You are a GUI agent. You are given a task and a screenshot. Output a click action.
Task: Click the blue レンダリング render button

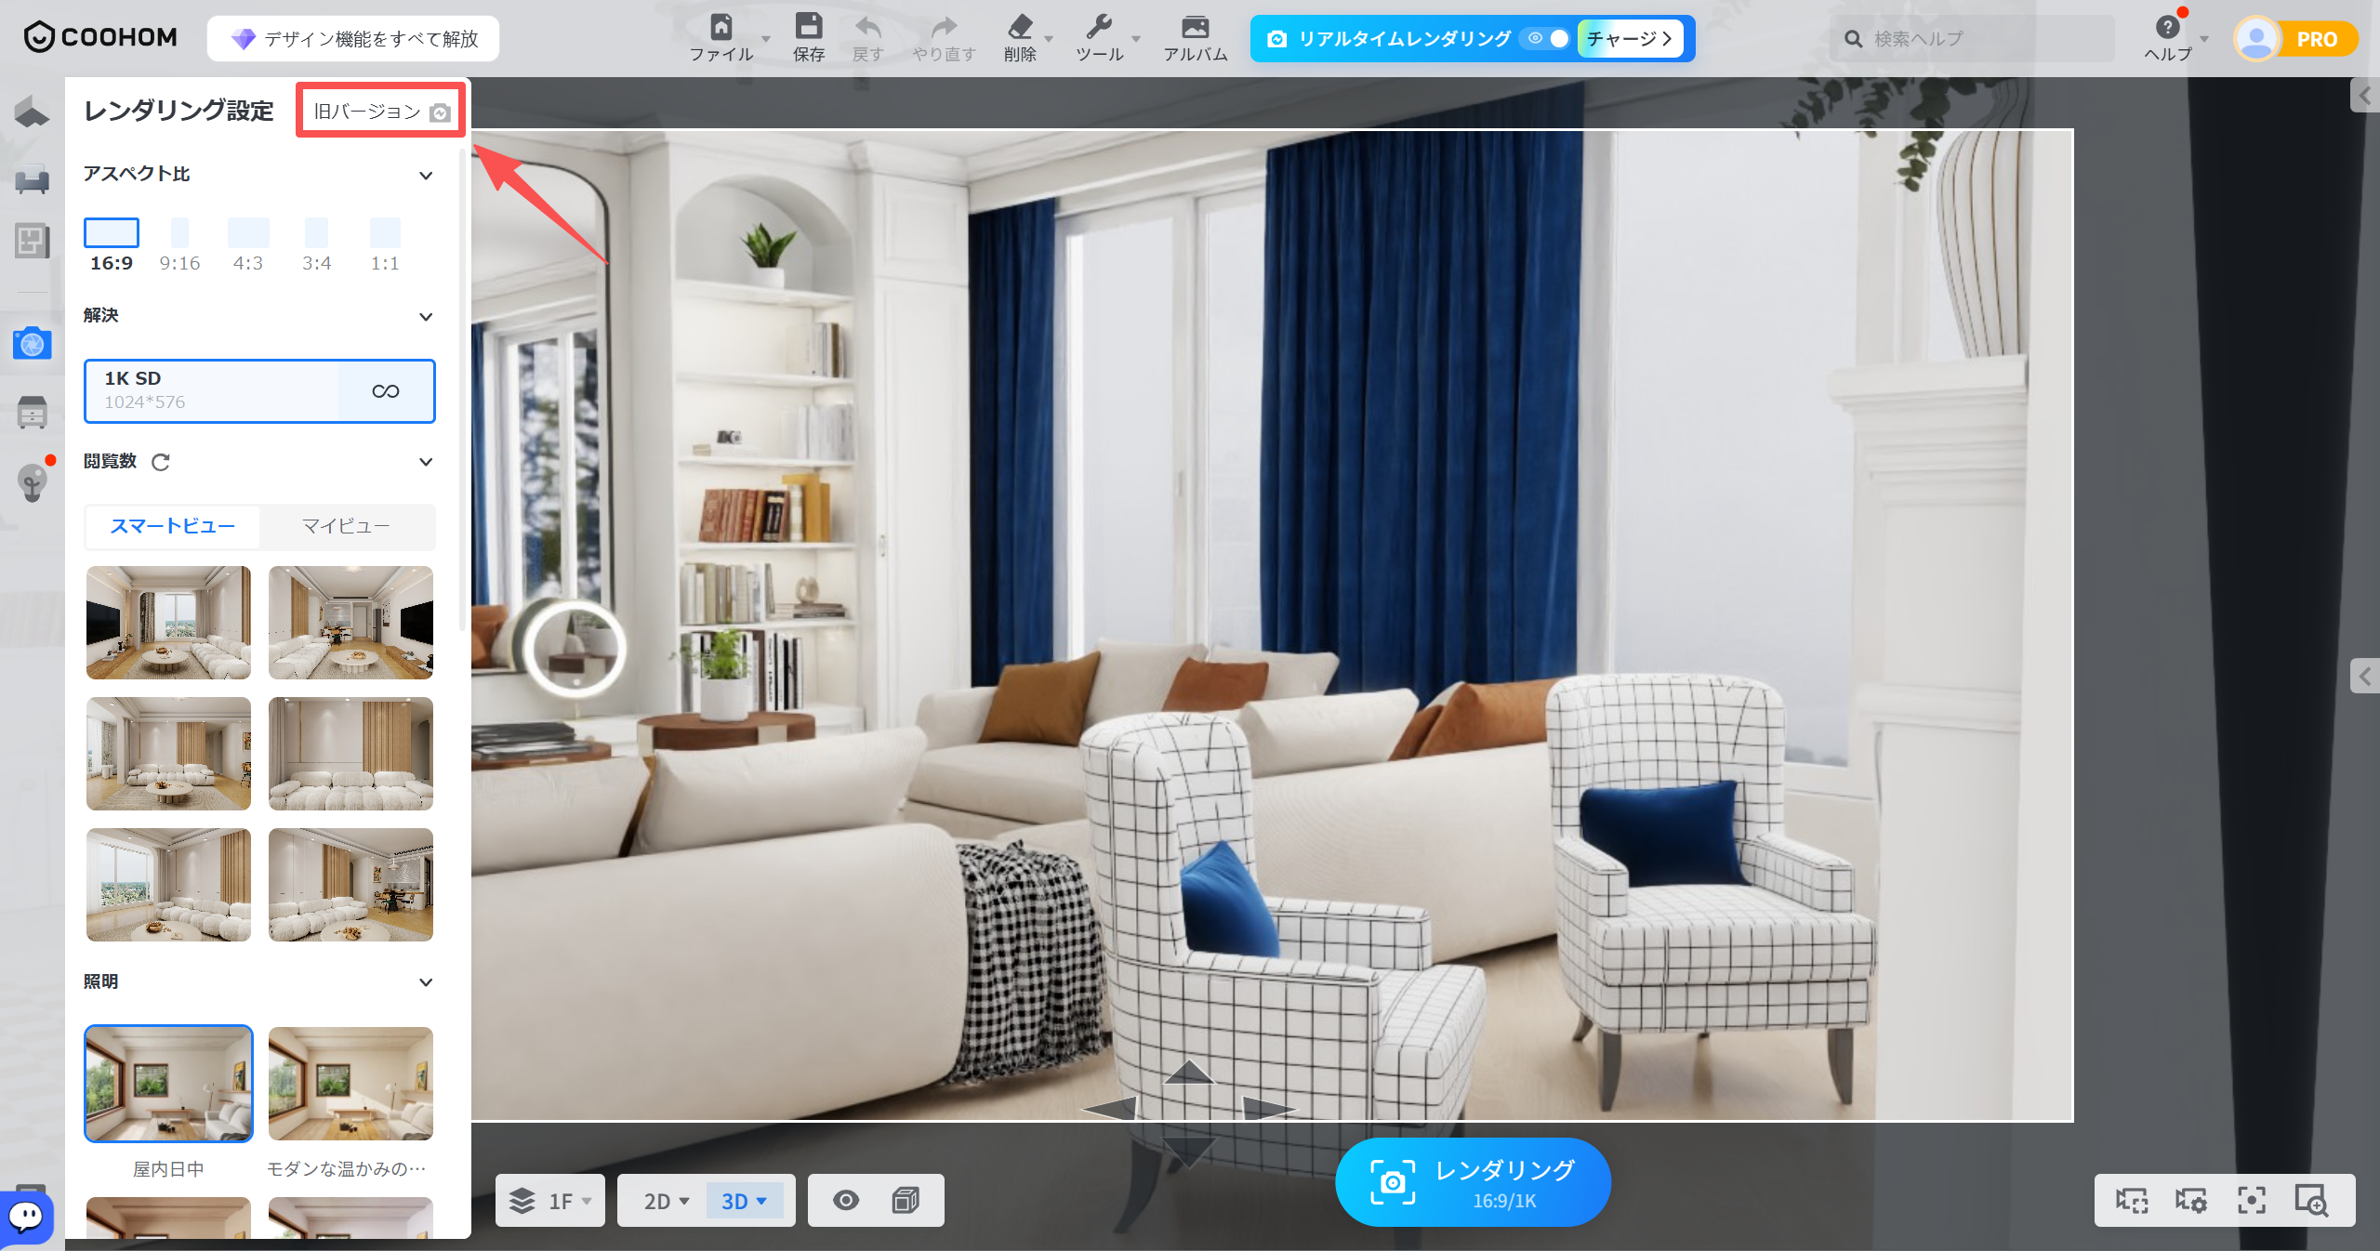[x=1473, y=1182]
